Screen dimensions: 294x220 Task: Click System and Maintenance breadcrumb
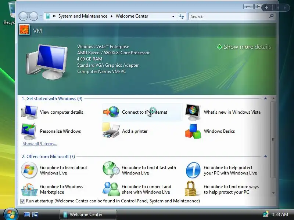coord(83,16)
